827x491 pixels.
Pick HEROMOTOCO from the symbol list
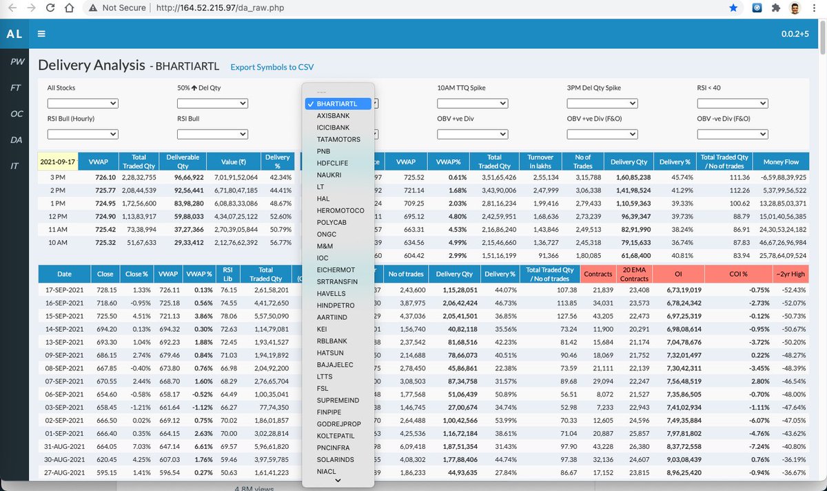pyautogui.click(x=338, y=210)
